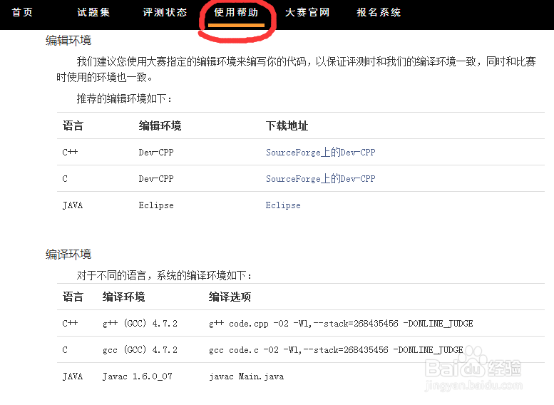Go to the 首页 home tab
554x405 pixels.
click(22, 12)
